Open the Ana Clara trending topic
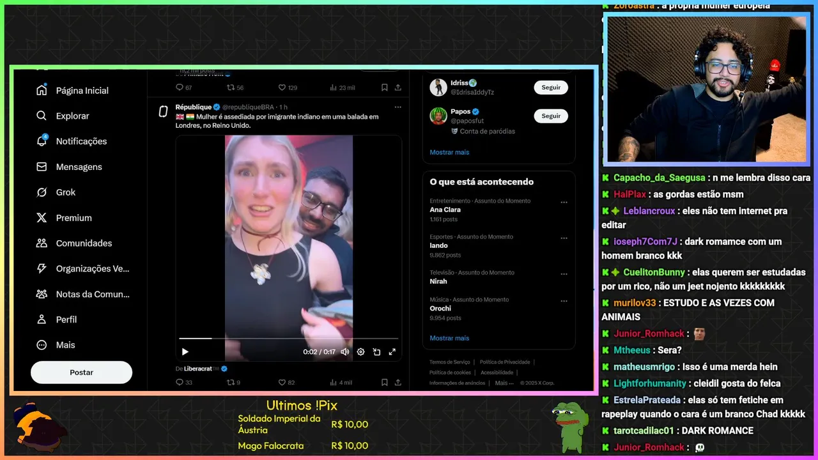 445,210
